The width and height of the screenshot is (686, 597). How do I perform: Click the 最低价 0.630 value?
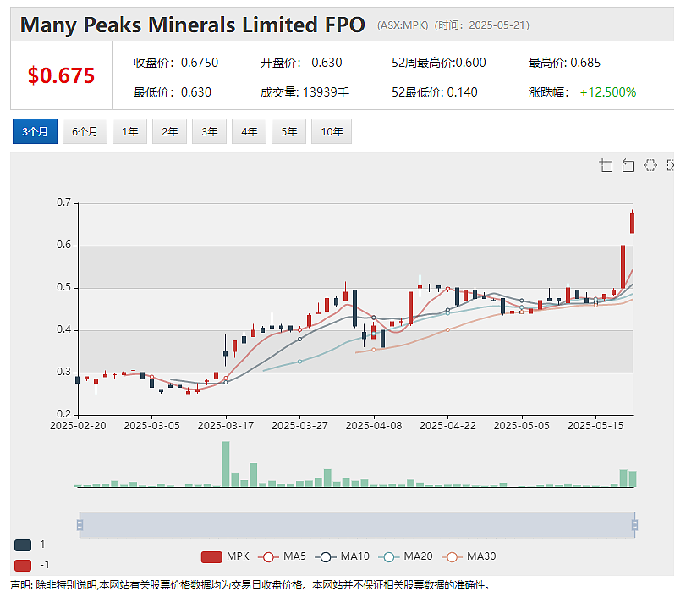click(196, 92)
